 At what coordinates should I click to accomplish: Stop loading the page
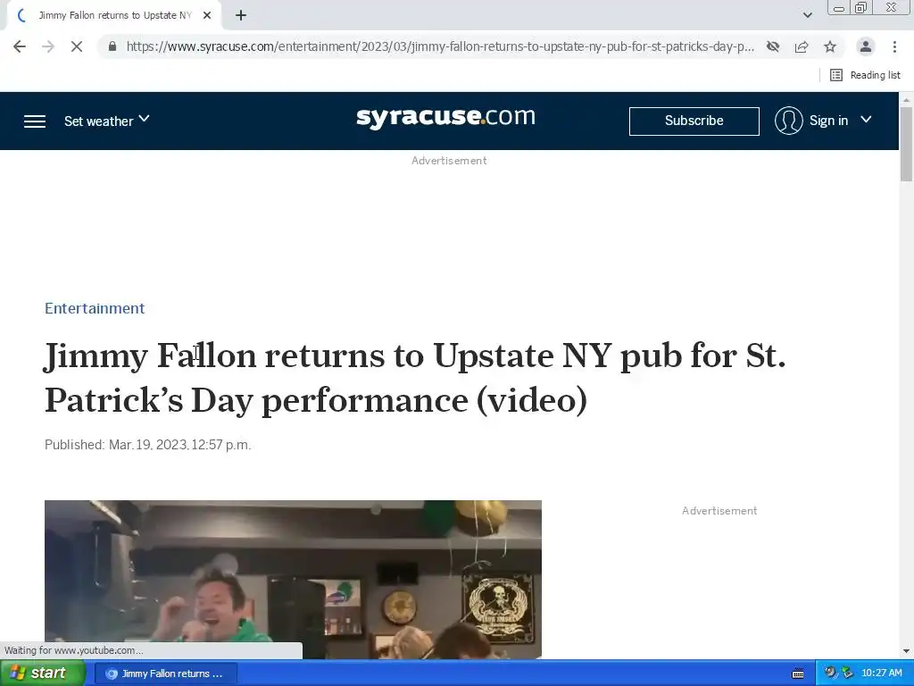pos(77,46)
